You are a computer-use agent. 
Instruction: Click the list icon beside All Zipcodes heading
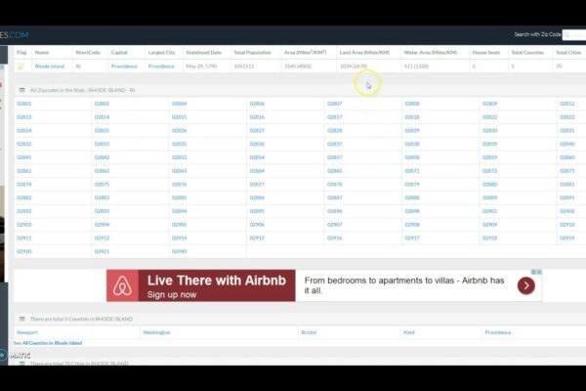tap(21, 89)
